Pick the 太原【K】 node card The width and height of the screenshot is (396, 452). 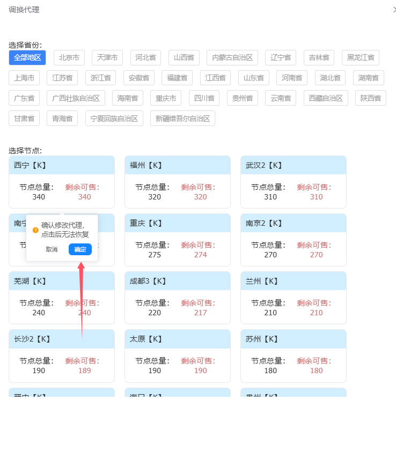point(177,355)
